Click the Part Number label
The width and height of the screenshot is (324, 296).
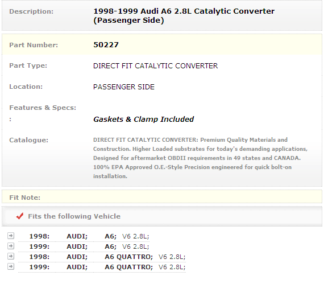(34, 45)
